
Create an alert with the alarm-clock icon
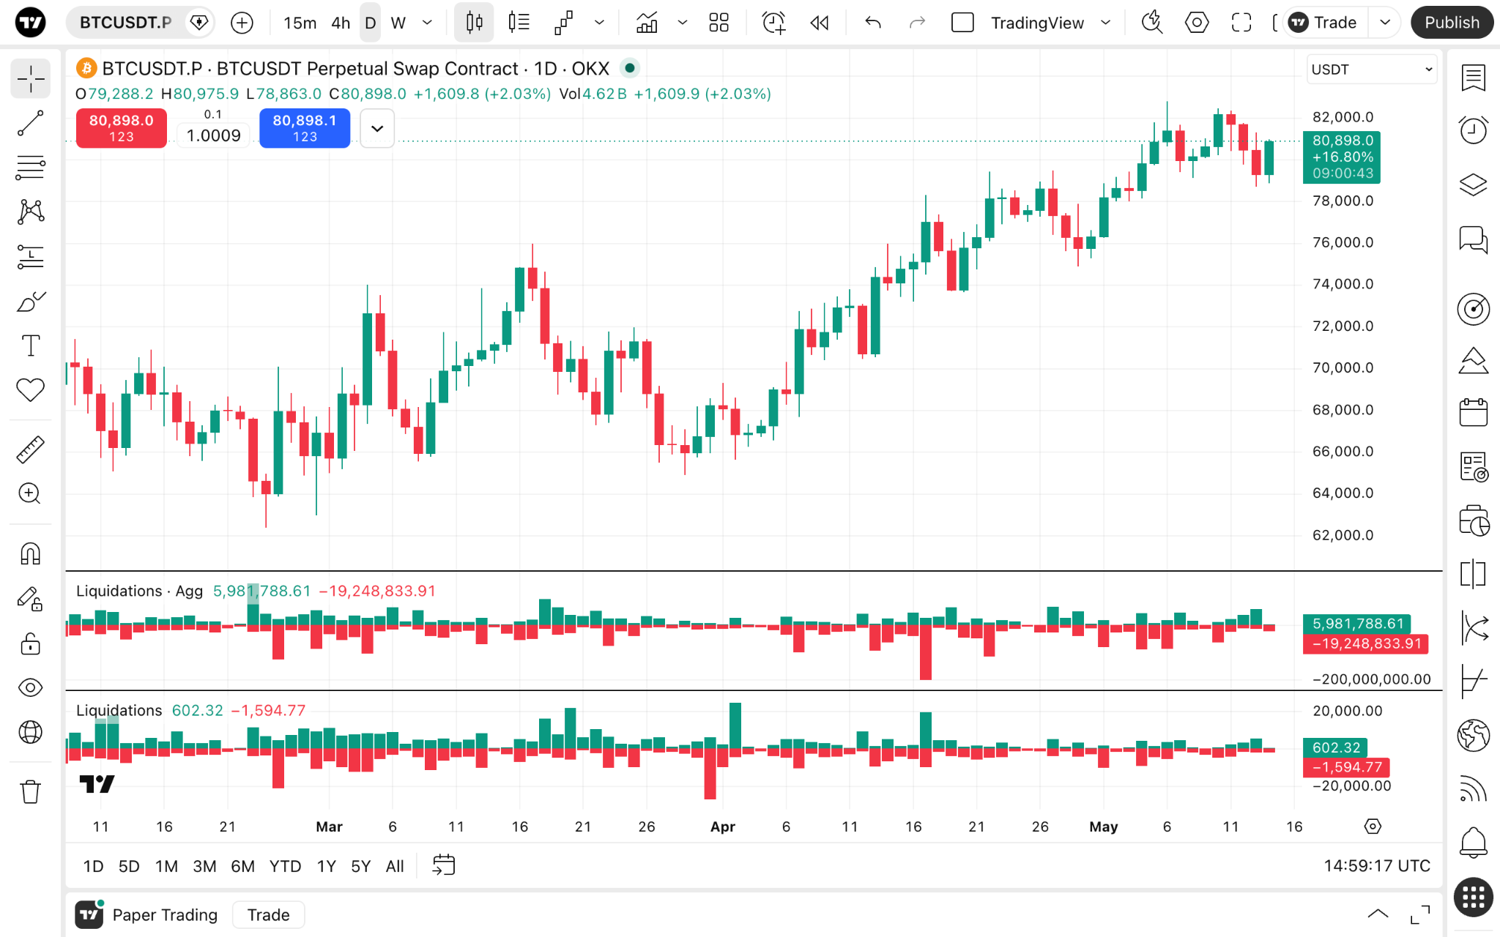(x=773, y=23)
